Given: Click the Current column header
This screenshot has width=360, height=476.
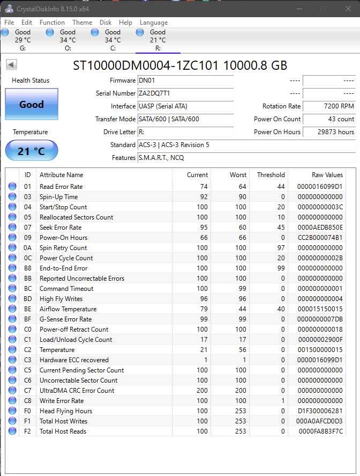Looking at the screenshot, I should click(x=191, y=175).
